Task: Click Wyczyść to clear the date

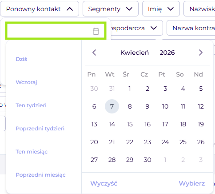Action: pos(104,183)
